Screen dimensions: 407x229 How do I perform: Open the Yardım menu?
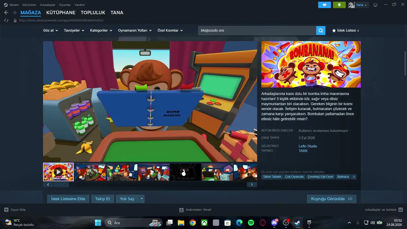click(79, 5)
